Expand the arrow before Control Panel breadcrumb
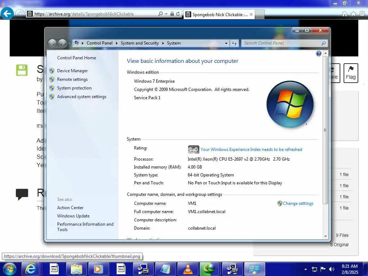 82,43
